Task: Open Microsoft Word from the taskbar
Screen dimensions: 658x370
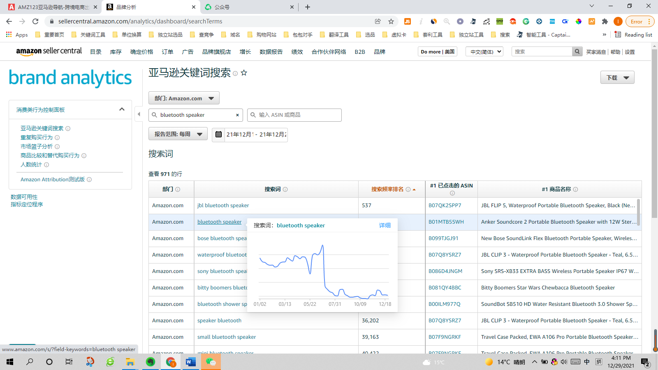Action: tap(190, 362)
